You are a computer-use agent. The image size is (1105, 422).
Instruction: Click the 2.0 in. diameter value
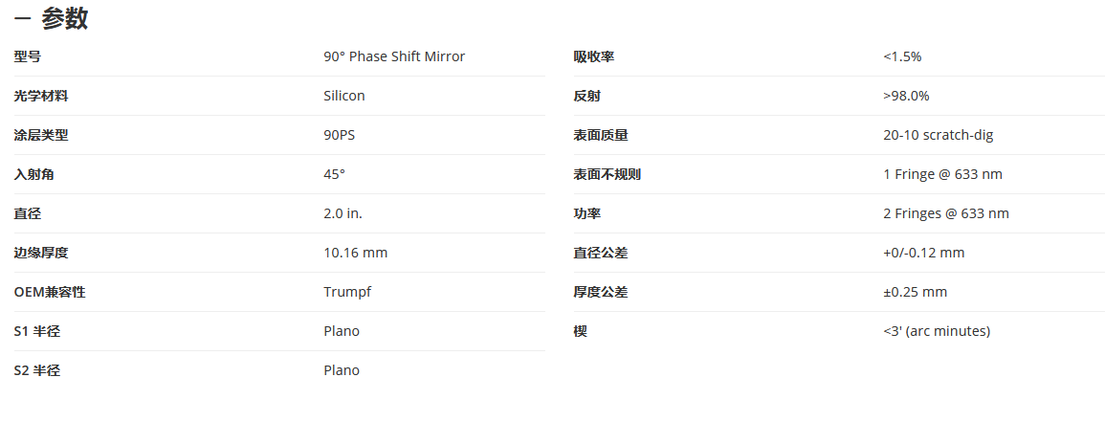pos(343,213)
